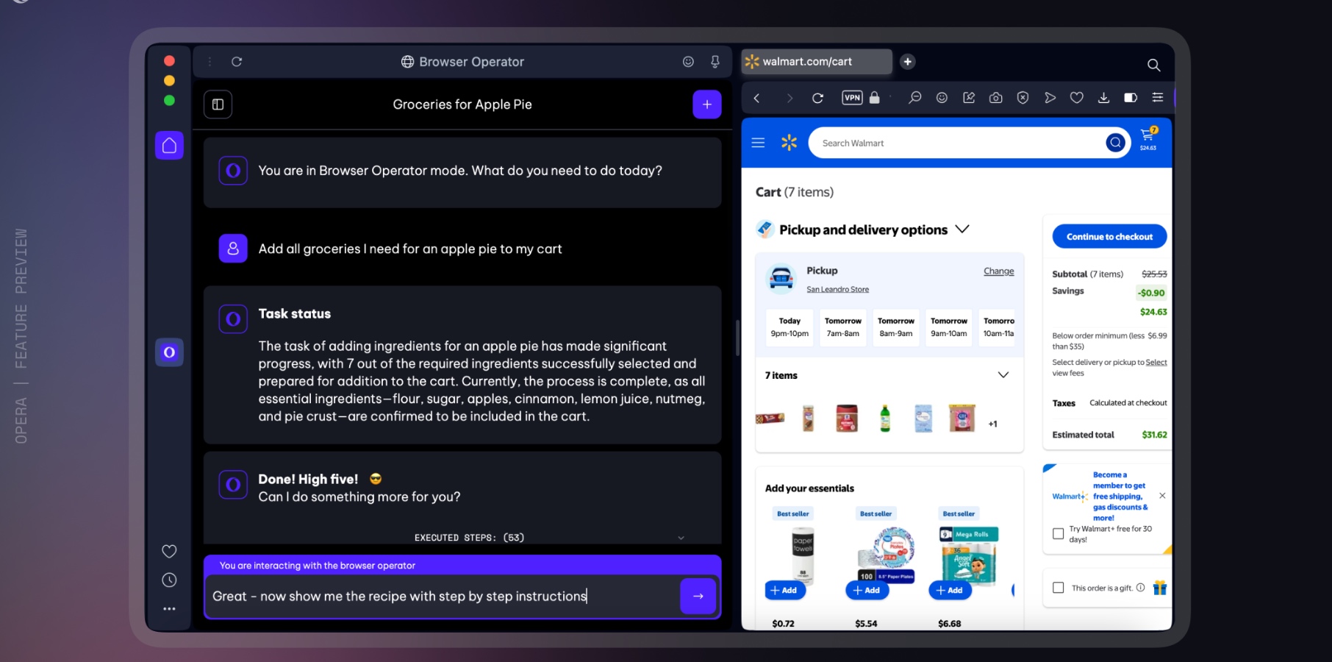Image resolution: width=1332 pixels, height=662 pixels.
Task: Click the Walmart search magnifier button
Action: (1115, 143)
